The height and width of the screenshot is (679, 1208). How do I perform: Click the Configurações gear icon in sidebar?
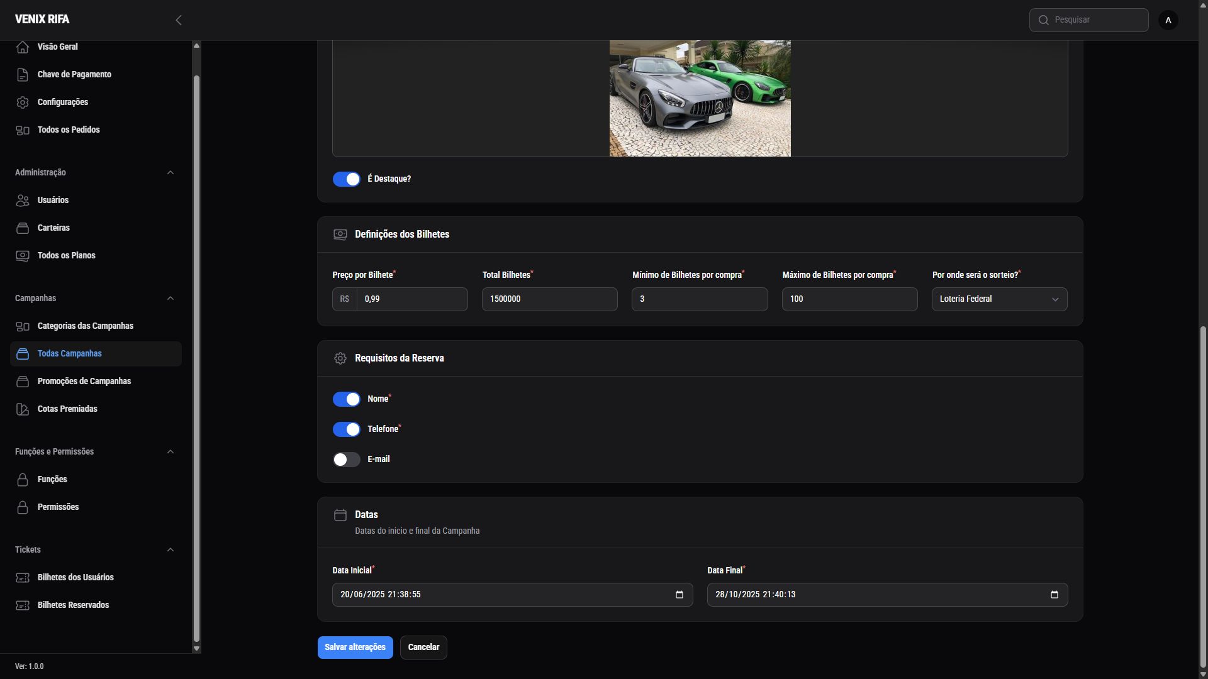point(23,102)
